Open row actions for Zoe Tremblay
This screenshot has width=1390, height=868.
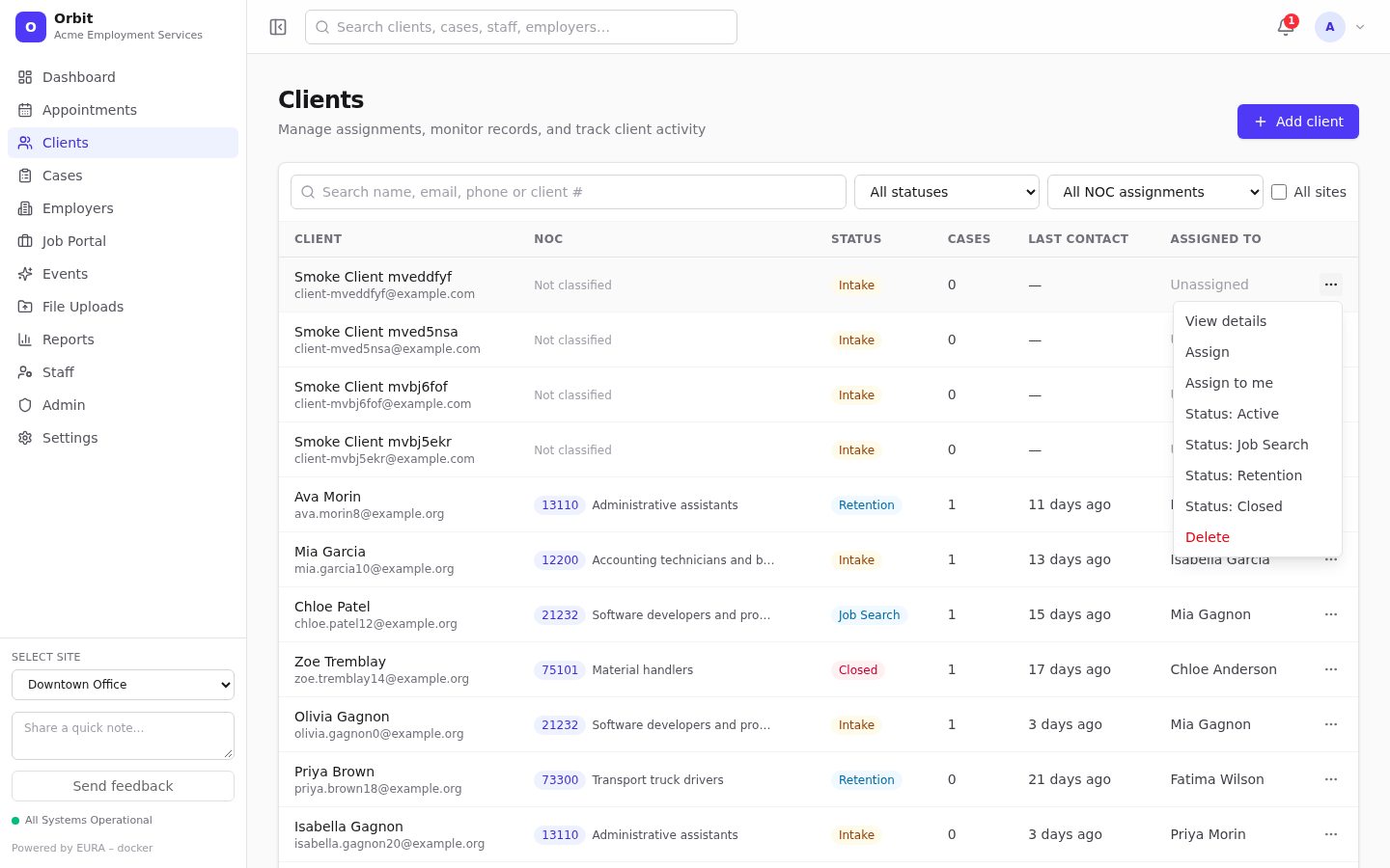[1331, 669]
